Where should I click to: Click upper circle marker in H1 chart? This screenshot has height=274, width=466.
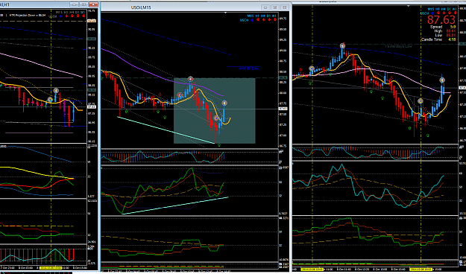56,90
